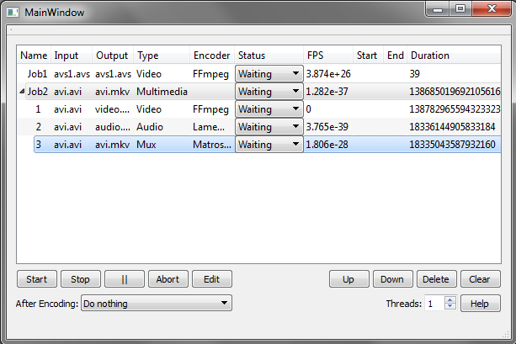Sort by the Encoder column header

coord(211,56)
